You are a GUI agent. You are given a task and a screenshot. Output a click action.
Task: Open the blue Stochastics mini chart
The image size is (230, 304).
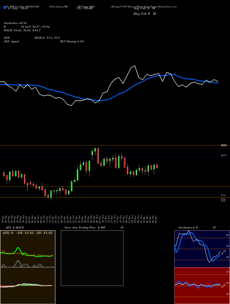[x=202, y=249]
